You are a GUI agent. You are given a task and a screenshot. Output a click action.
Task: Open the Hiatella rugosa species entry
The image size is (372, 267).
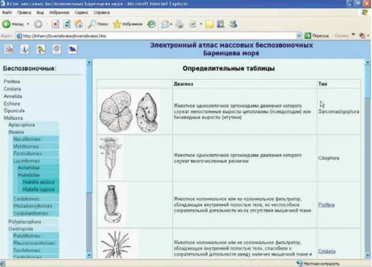coord(38,190)
